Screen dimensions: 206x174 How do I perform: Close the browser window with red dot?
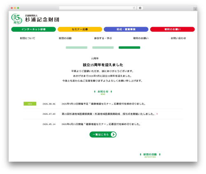click(x=12, y=8)
